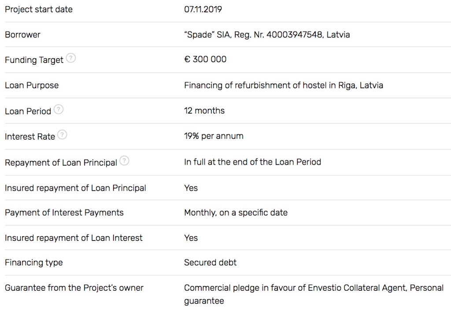
Task: Click the Insured repayment of Loan Principal label
Action: (x=75, y=188)
